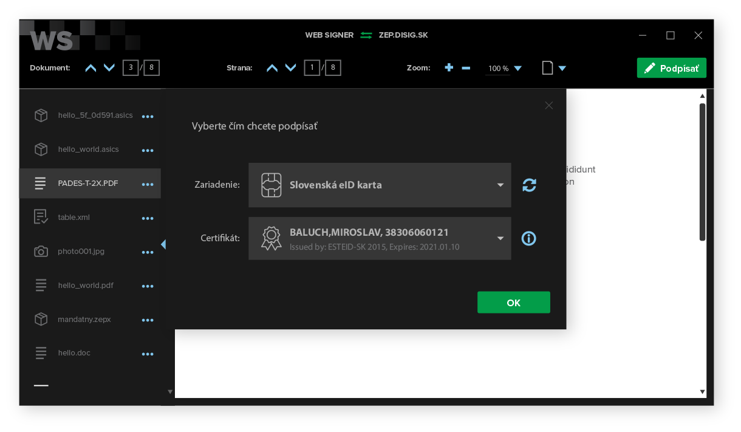Refresh the device list icon
Viewport: 741px width, 432px height.
coord(529,185)
